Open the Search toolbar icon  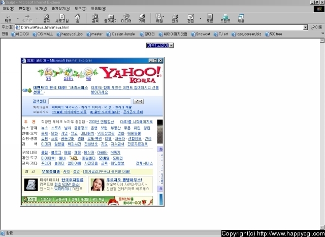pos(95,18)
